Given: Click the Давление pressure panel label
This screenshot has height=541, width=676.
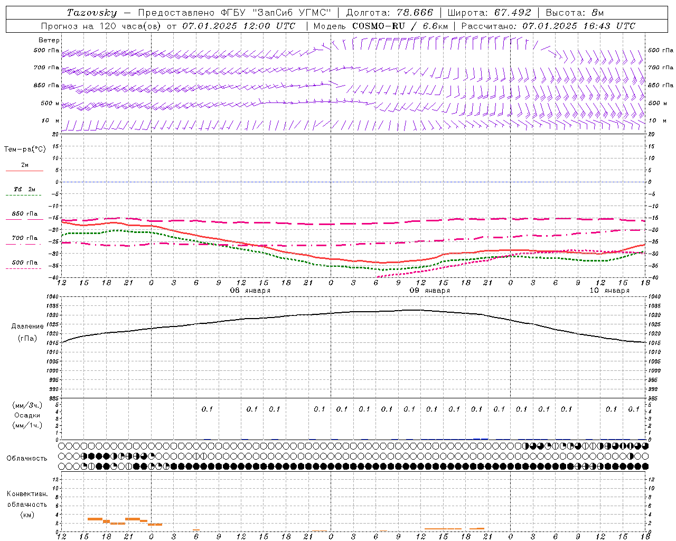Looking at the screenshot, I should [27, 327].
